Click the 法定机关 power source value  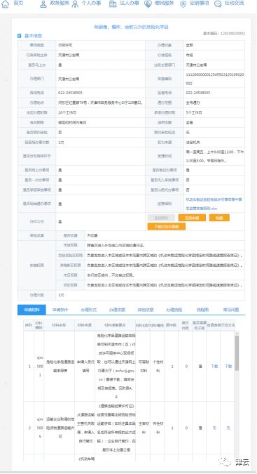192,142
